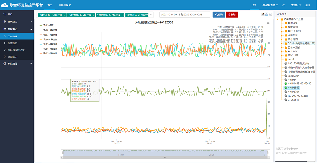Toggle 节点3-Y轴速度 legend series
The image size is (317, 163).
click(50, 35)
